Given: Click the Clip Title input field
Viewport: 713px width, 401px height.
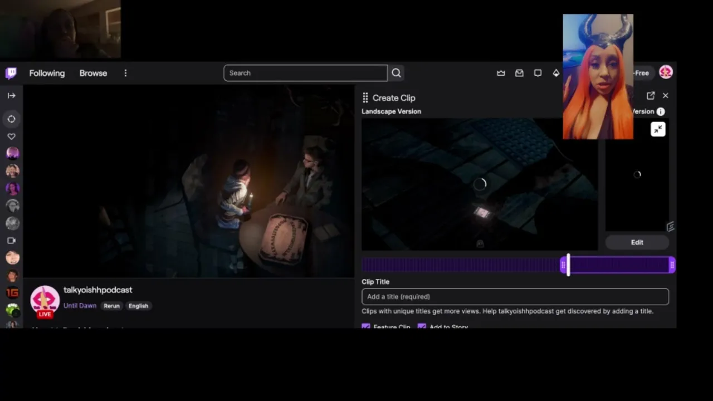Looking at the screenshot, I should tap(515, 296).
